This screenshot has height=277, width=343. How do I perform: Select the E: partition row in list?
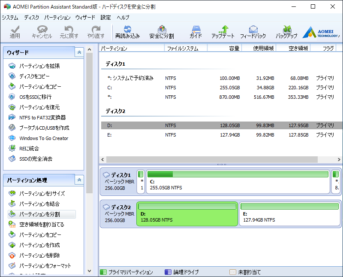click(x=222, y=135)
